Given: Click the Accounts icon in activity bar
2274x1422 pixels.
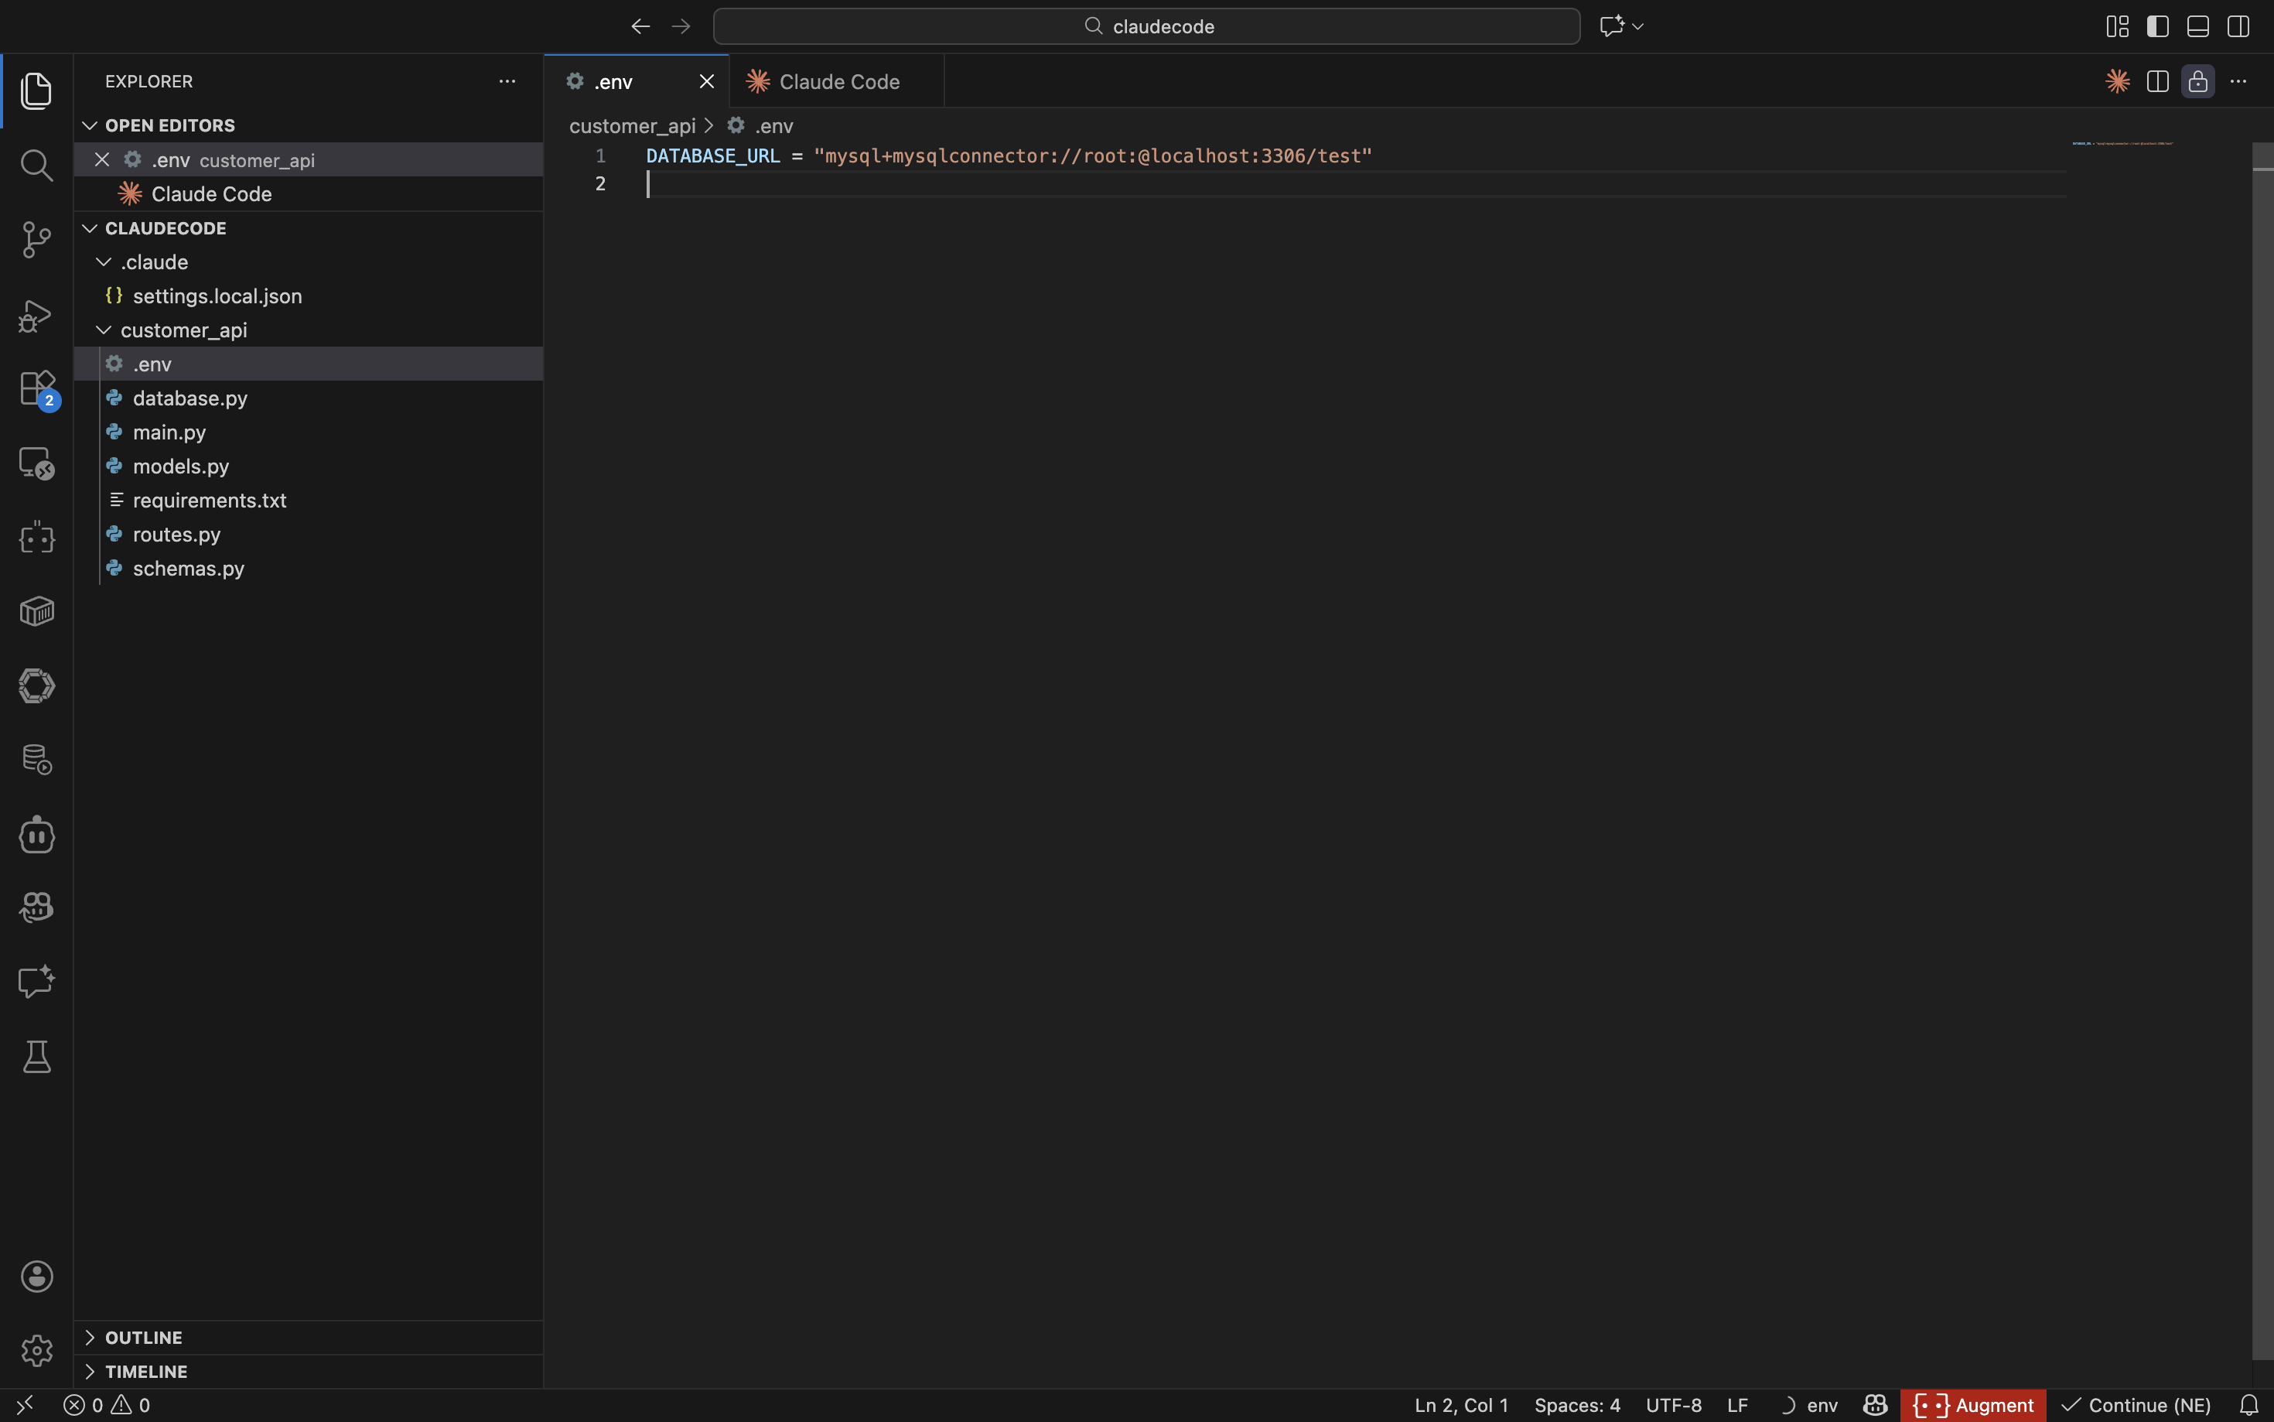Looking at the screenshot, I should pos(36,1277).
